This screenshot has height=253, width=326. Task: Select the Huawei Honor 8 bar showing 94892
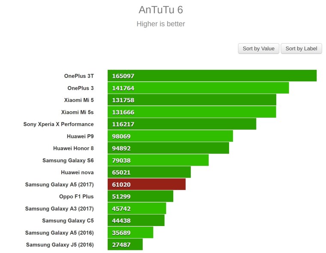pos(168,148)
